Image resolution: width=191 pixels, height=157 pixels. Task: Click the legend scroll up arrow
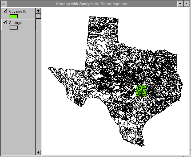click(x=38, y=10)
